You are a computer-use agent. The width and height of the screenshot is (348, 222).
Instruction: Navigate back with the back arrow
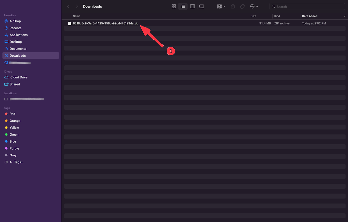tap(68, 6)
